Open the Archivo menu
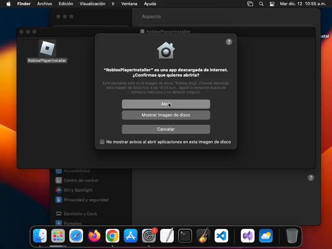This screenshot has width=332, height=249. pos(45,4)
